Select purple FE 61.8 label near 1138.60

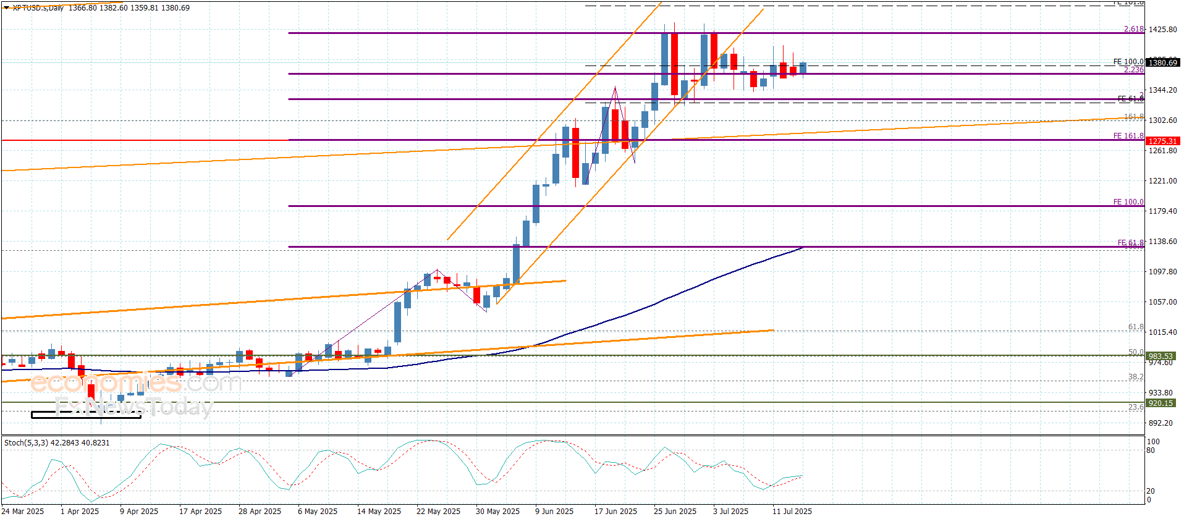click(x=1131, y=243)
